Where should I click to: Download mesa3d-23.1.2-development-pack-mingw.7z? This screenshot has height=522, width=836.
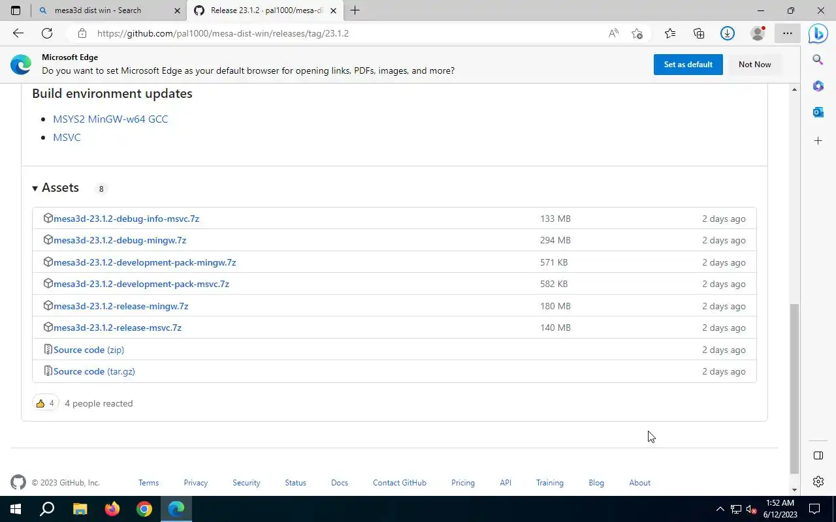(x=144, y=262)
